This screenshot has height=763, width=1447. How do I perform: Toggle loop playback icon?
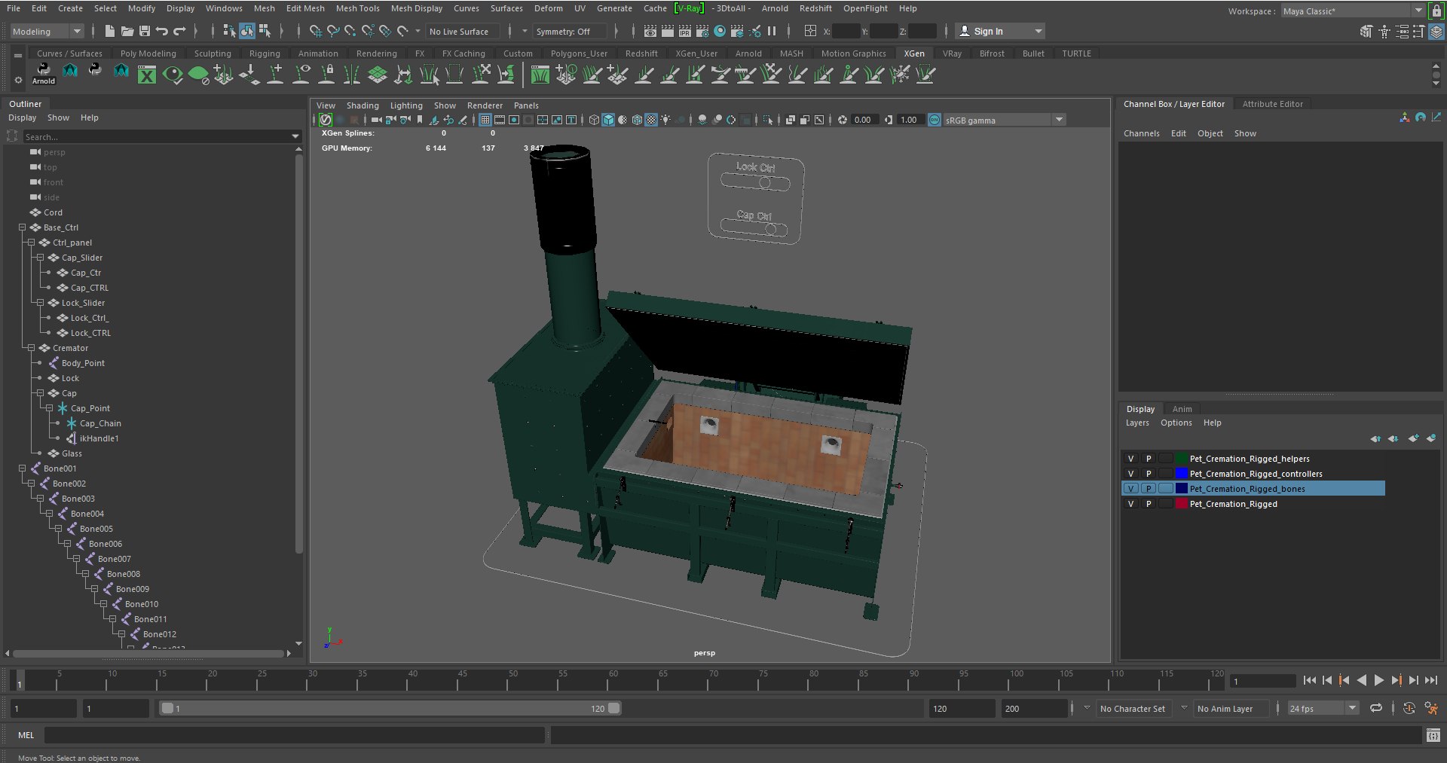coord(1376,708)
